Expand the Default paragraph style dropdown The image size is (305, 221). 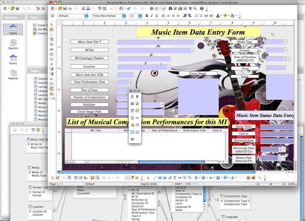86,16
